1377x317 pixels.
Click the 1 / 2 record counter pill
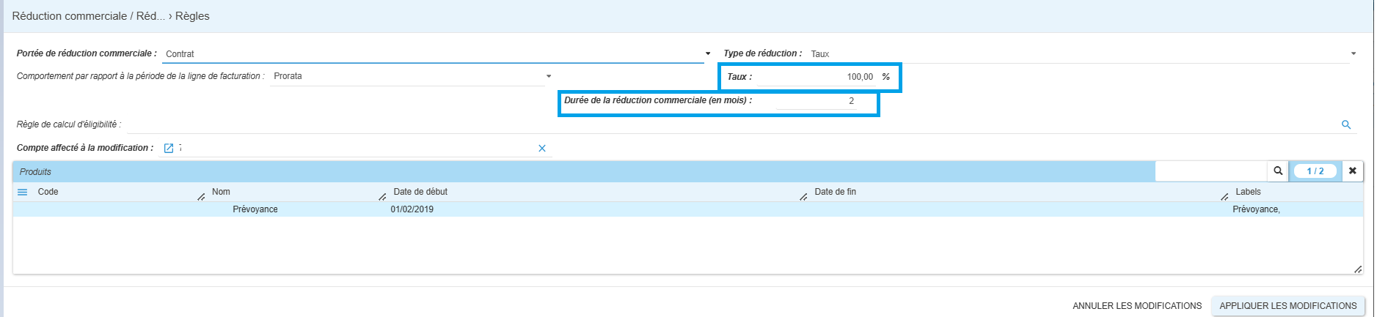click(1315, 171)
